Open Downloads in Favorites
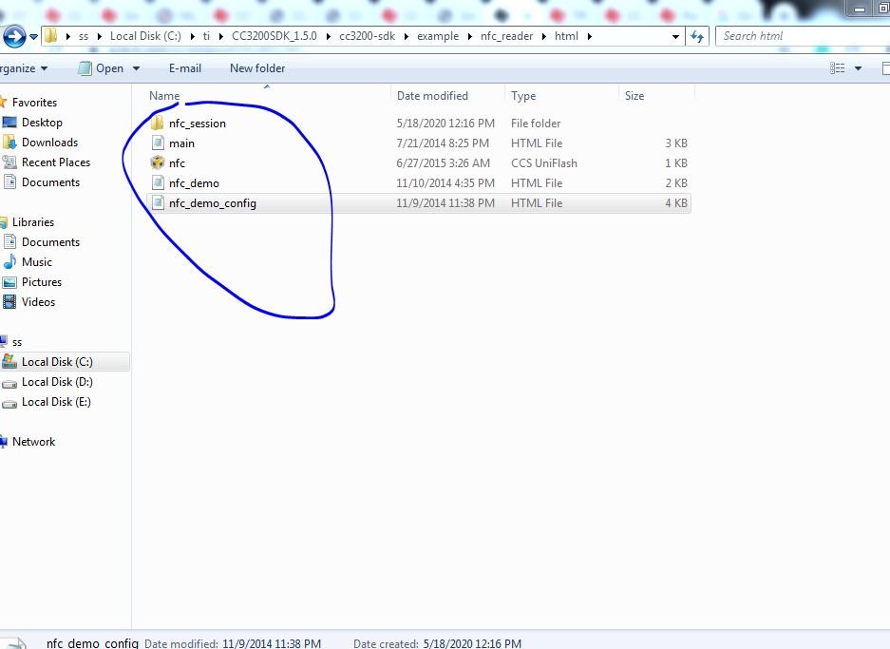The image size is (890, 649). pyautogui.click(x=49, y=143)
